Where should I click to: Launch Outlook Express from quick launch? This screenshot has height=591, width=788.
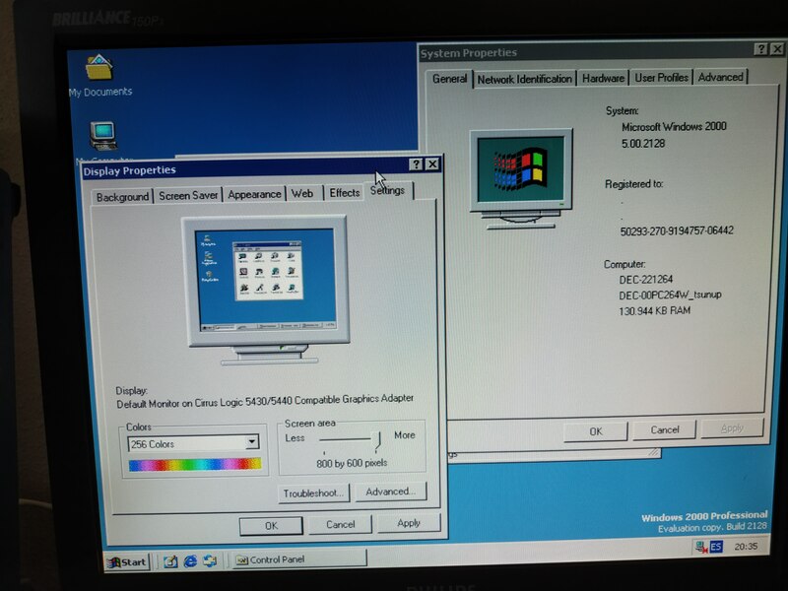coord(210,560)
